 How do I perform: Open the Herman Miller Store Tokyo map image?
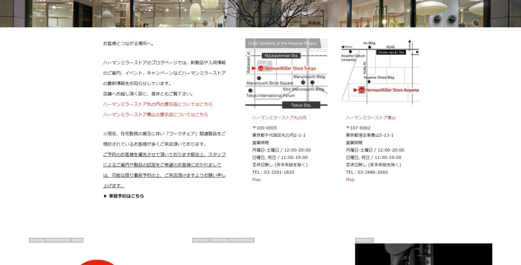click(x=287, y=74)
